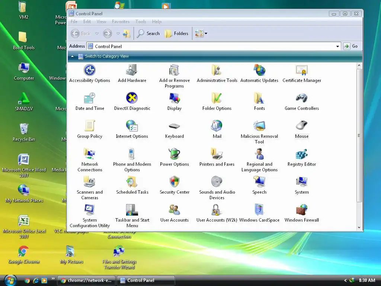Select Power Options icon
381x286 pixels.
174,154
